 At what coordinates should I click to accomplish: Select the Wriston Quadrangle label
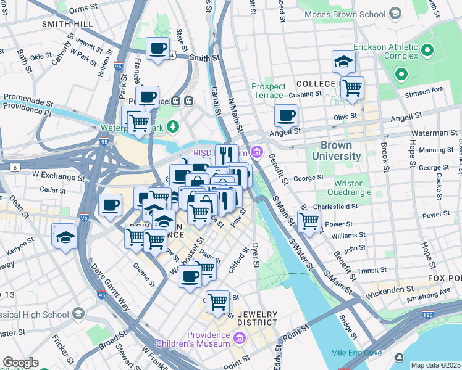(350, 187)
